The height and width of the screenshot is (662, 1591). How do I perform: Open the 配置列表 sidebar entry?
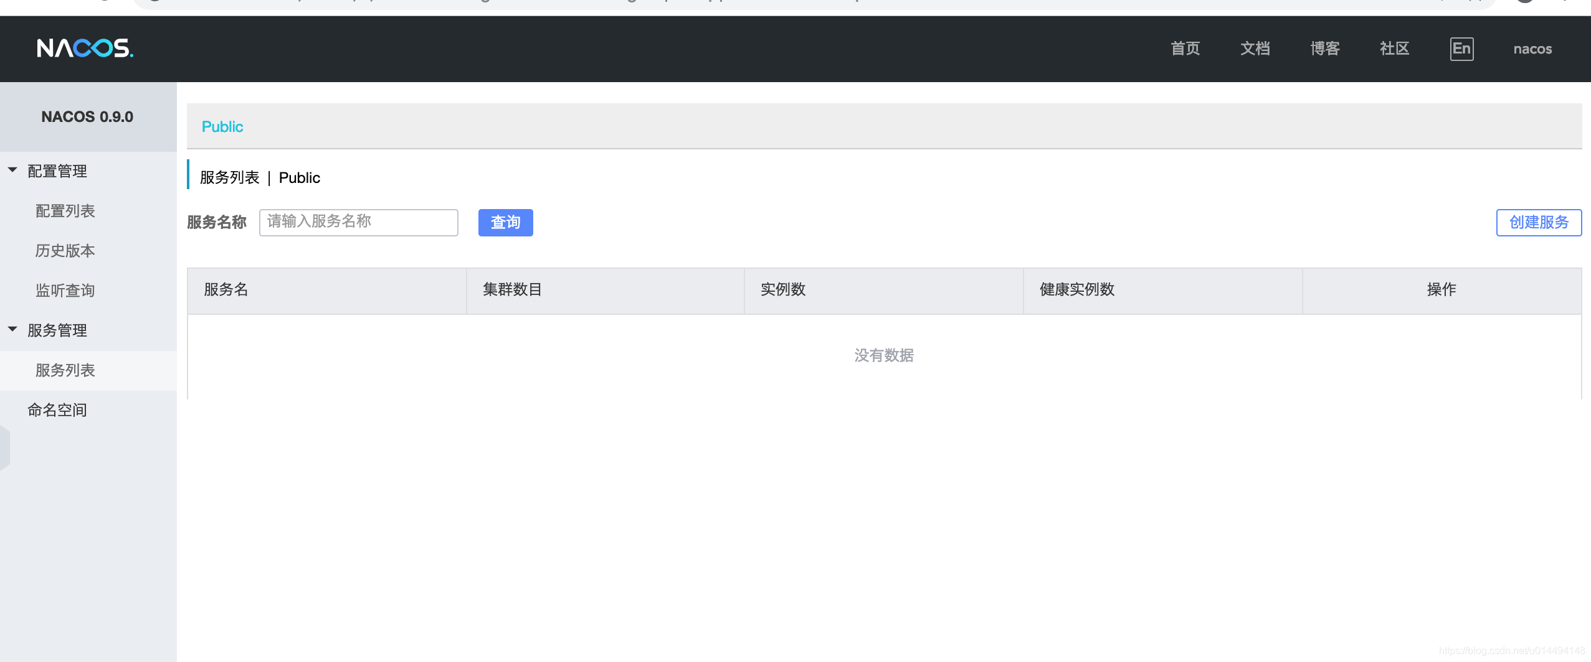click(x=65, y=211)
